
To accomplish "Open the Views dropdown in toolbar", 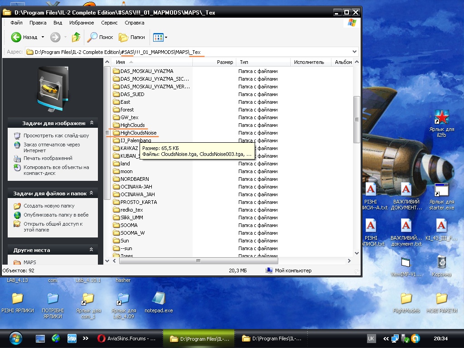I will (160, 37).
